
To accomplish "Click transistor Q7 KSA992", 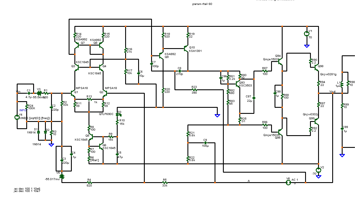I will click(76, 45).
